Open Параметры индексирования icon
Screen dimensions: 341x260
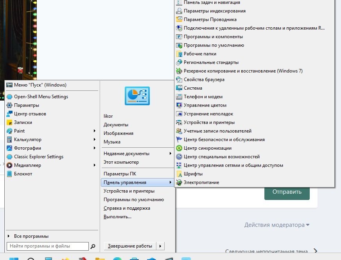(179, 11)
